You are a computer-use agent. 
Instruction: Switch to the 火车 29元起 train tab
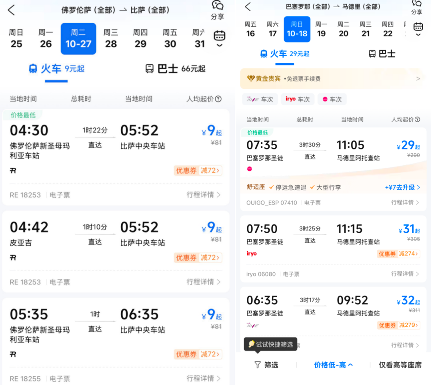285,54
